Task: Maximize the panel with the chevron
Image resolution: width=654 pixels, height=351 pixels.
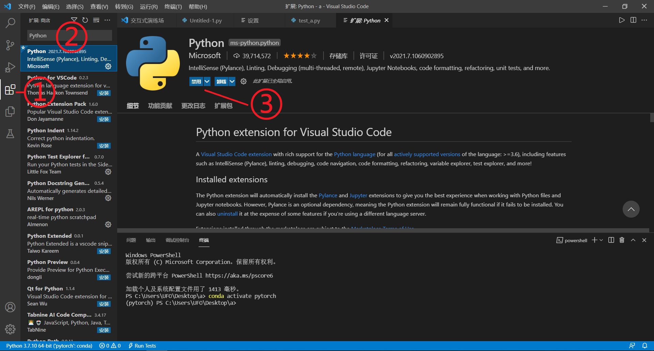Action: [x=633, y=240]
